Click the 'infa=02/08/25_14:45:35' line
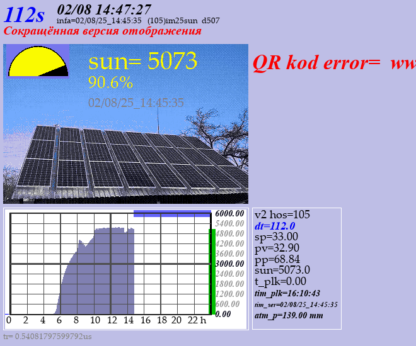Image resolution: width=416 pixels, height=346 pixels. point(99,21)
